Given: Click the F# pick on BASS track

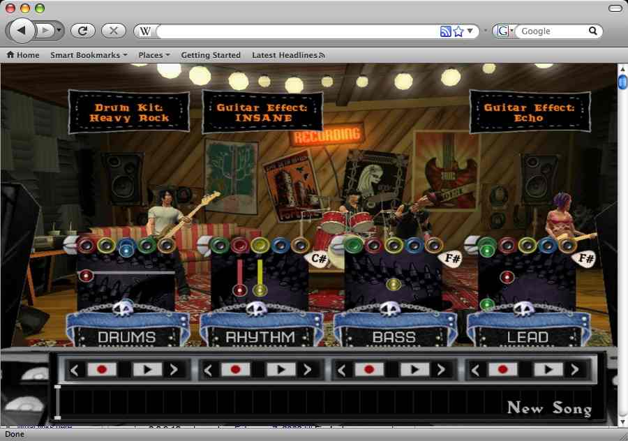Looking at the screenshot, I should (451, 258).
